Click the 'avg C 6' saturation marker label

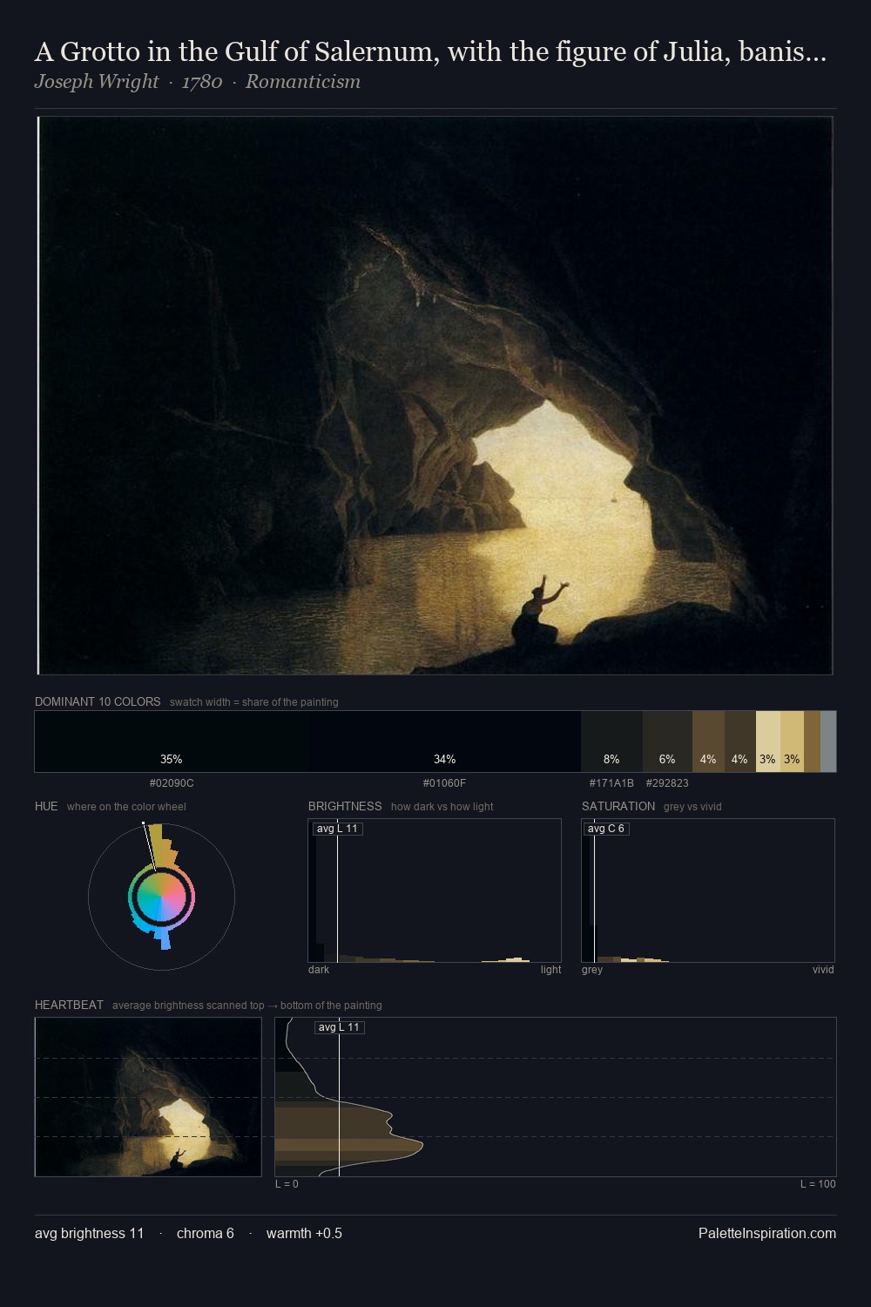(606, 829)
